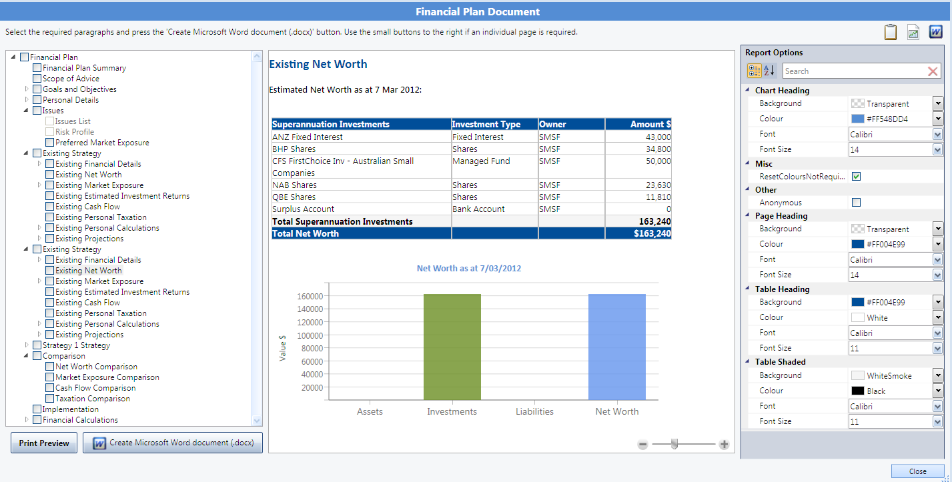Click the blue Net Worth bar in chart
This screenshot has height=482, width=952.
click(617, 347)
